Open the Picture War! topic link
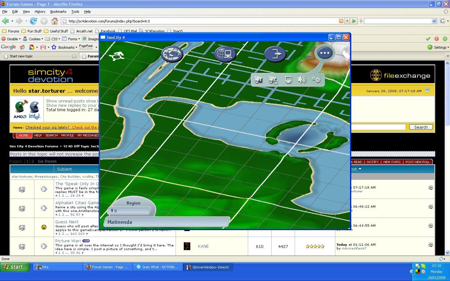Image resolution: width=450 pixels, height=281 pixels. point(68,241)
